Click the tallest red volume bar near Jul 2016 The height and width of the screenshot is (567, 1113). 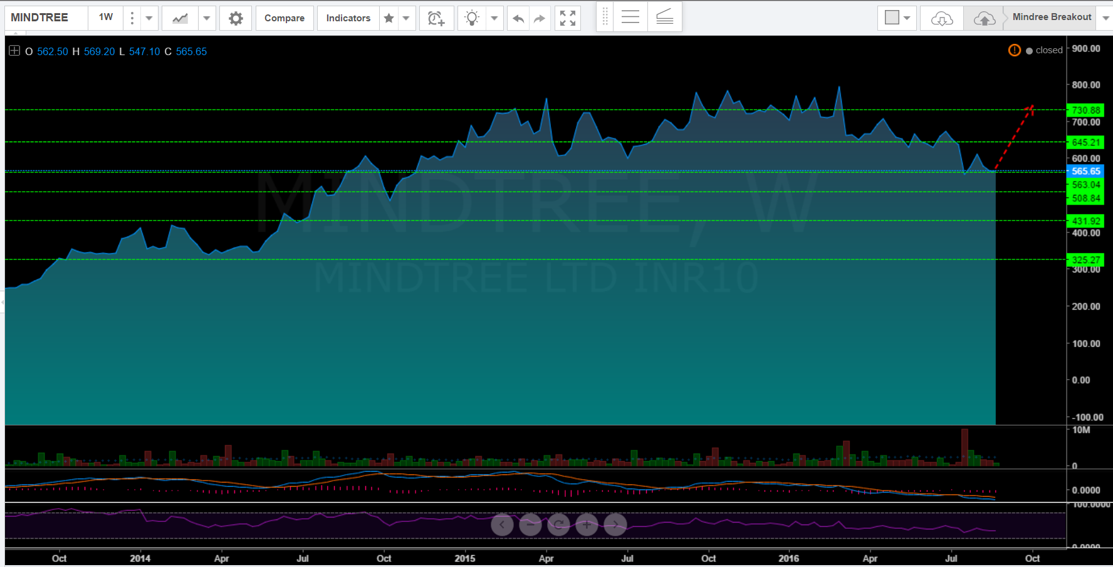tap(964, 447)
